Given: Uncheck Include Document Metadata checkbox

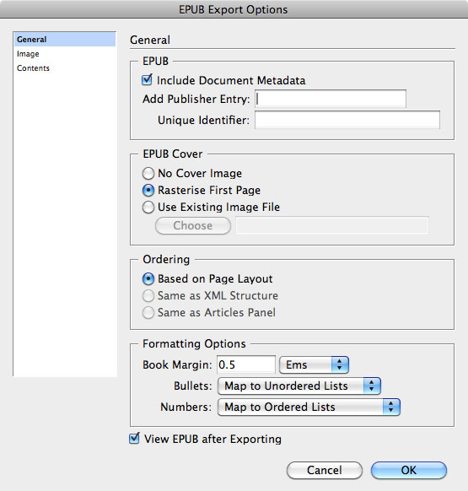Looking at the screenshot, I should pyautogui.click(x=147, y=80).
